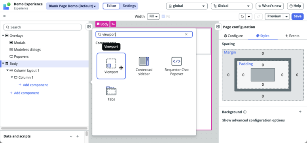Open the undo history dropdown

pos(249,17)
